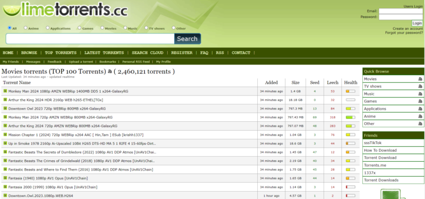
Task: Click the Seed column header
Action: (x=315, y=83)
